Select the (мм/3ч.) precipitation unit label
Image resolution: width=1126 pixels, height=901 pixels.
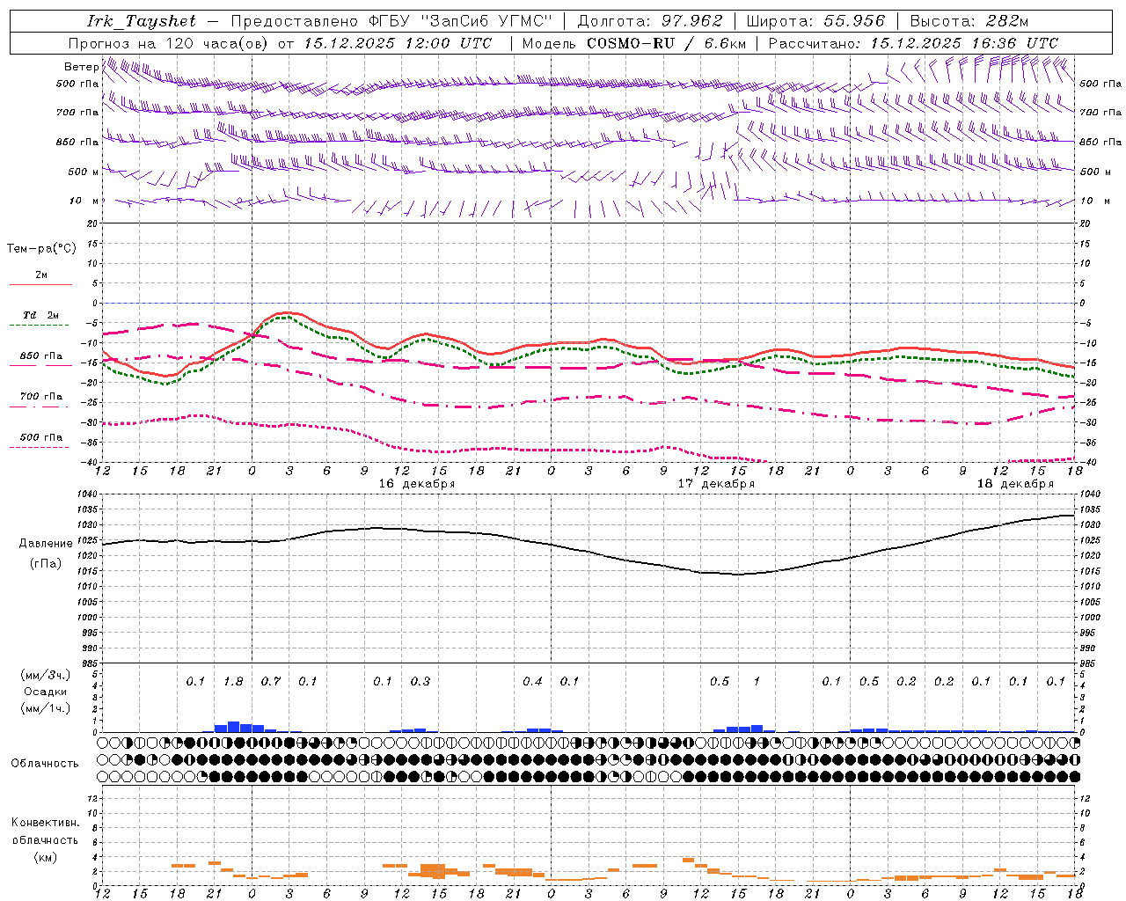coord(45,675)
